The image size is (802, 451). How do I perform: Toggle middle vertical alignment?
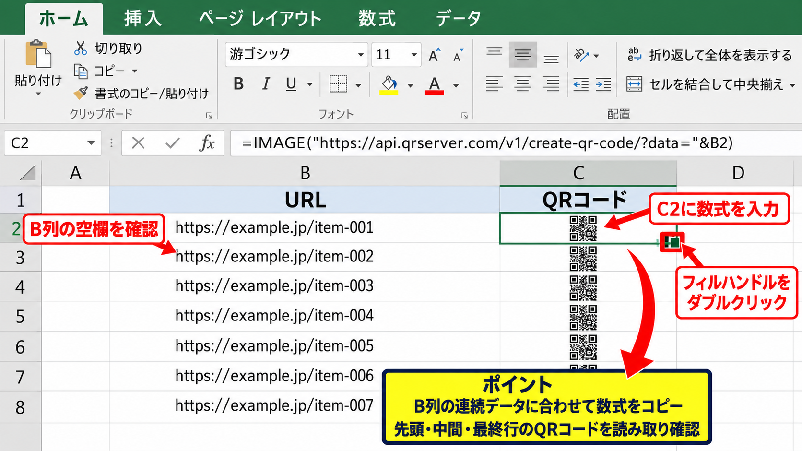tap(523, 55)
